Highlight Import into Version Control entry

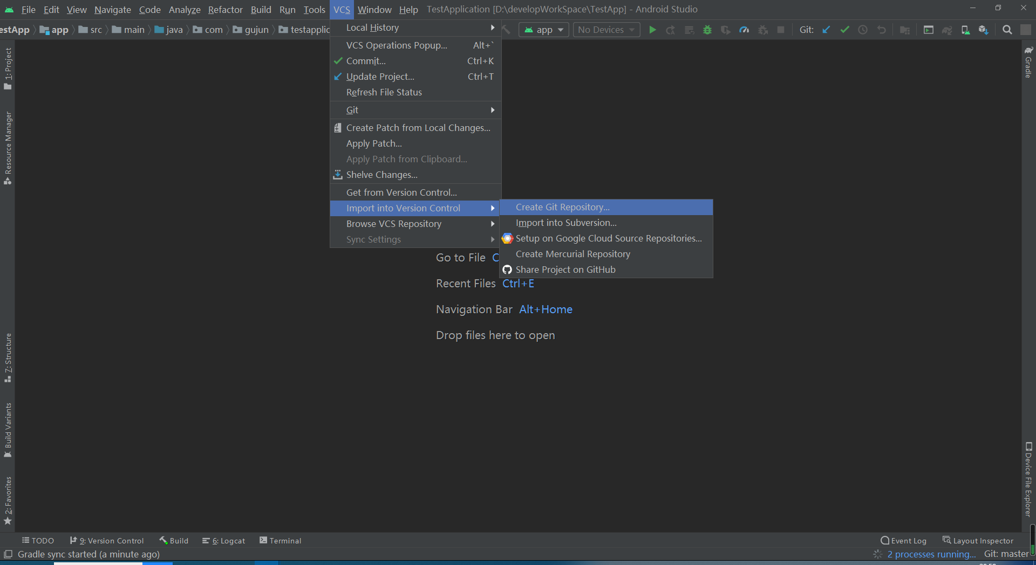coord(415,208)
